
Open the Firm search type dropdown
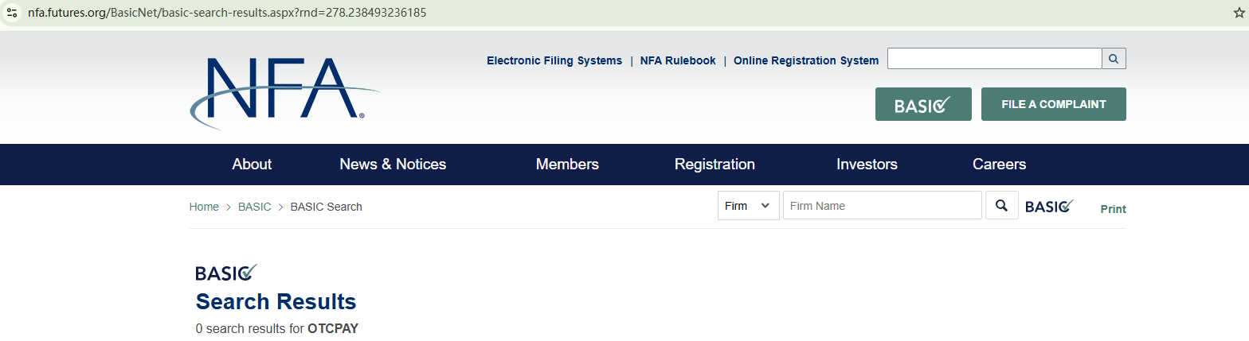click(x=748, y=206)
